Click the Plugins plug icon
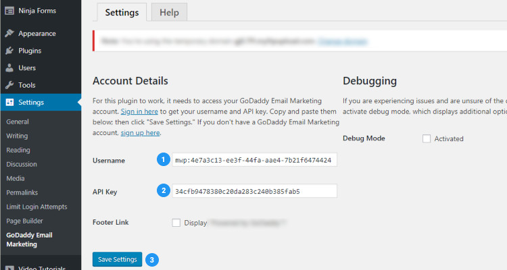This screenshot has width=507, height=270. click(9, 51)
